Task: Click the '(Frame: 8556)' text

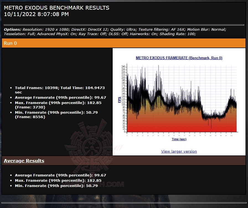Action: (30, 117)
